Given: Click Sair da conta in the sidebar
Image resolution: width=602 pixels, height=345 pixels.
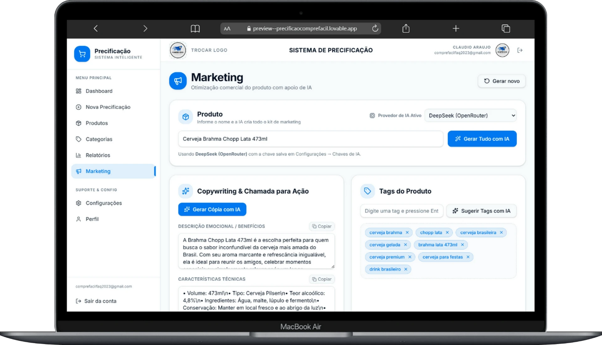Looking at the screenshot, I should click(96, 301).
